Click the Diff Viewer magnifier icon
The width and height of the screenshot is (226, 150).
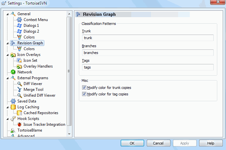tap(20, 84)
